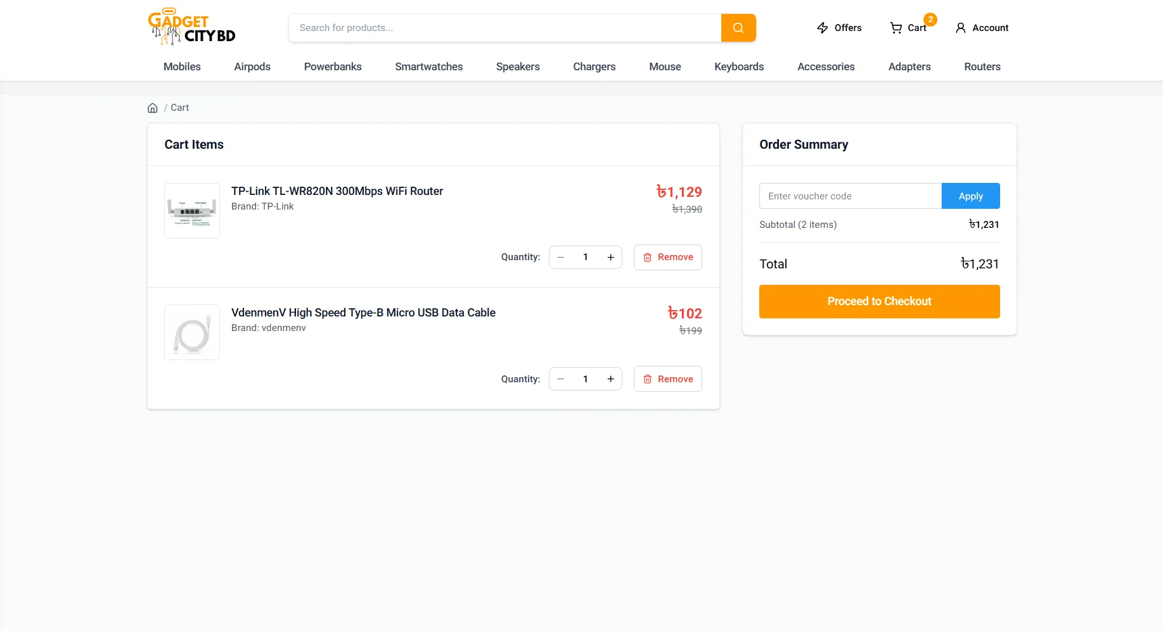Increase quantity of the TP-Link router
1163x631 pixels.
[x=610, y=257]
